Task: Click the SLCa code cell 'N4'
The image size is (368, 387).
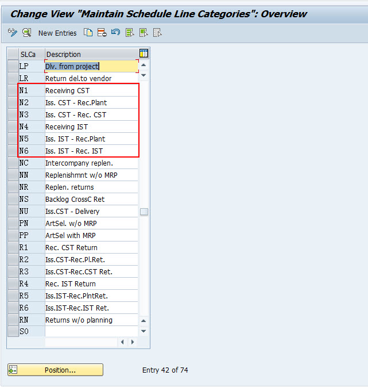Action: coord(32,127)
